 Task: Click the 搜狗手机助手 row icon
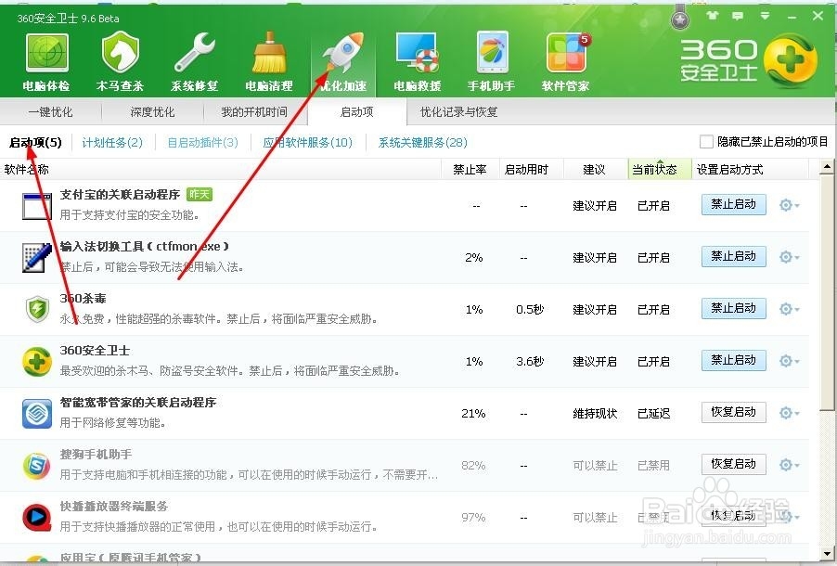37,465
